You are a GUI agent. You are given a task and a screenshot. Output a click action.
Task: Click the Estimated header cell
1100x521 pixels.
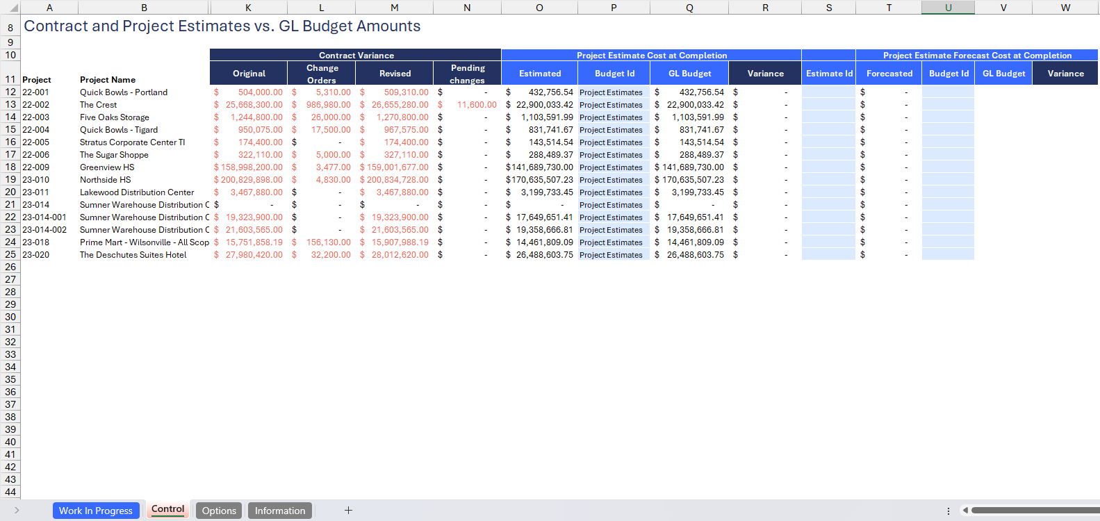(x=540, y=73)
